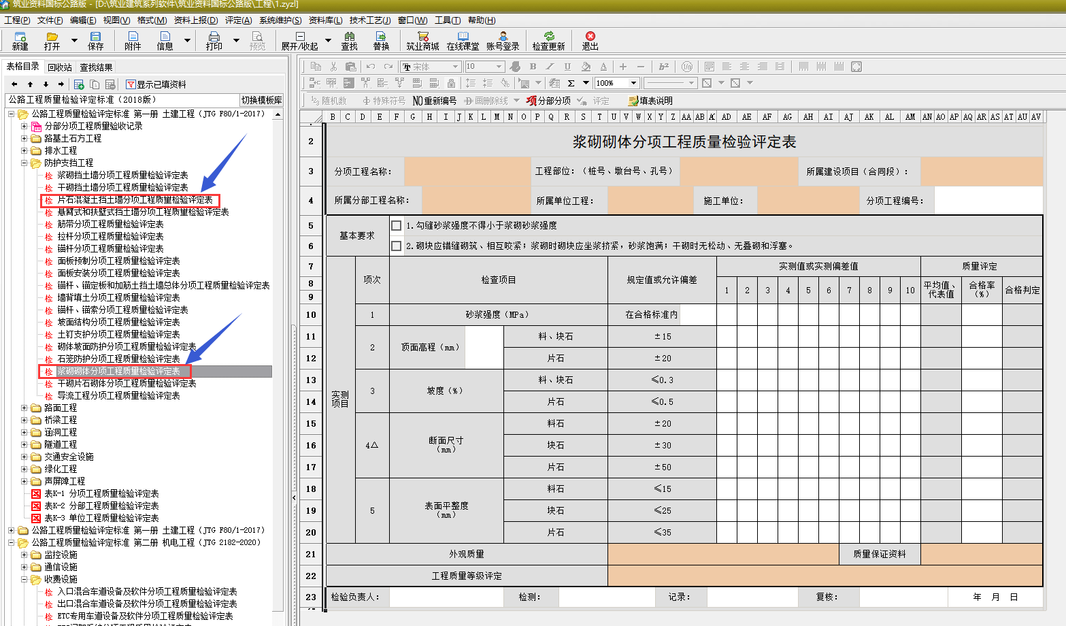Toggle italic formatting
The width and height of the screenshot is (1066, 626).
(550, 67)
